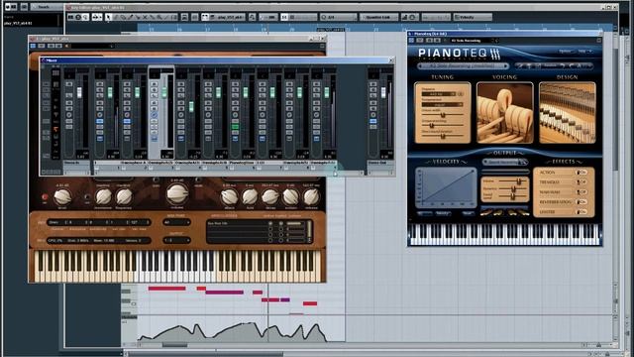The height and width of the screenshot is (357, 634).
Task: Select the Pianoteq channel name label in Mixer
Action: click(x=242, y=163)
